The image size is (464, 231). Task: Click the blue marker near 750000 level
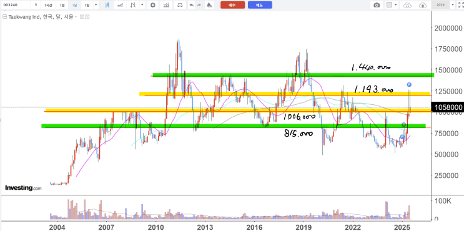tap(402, 137)
